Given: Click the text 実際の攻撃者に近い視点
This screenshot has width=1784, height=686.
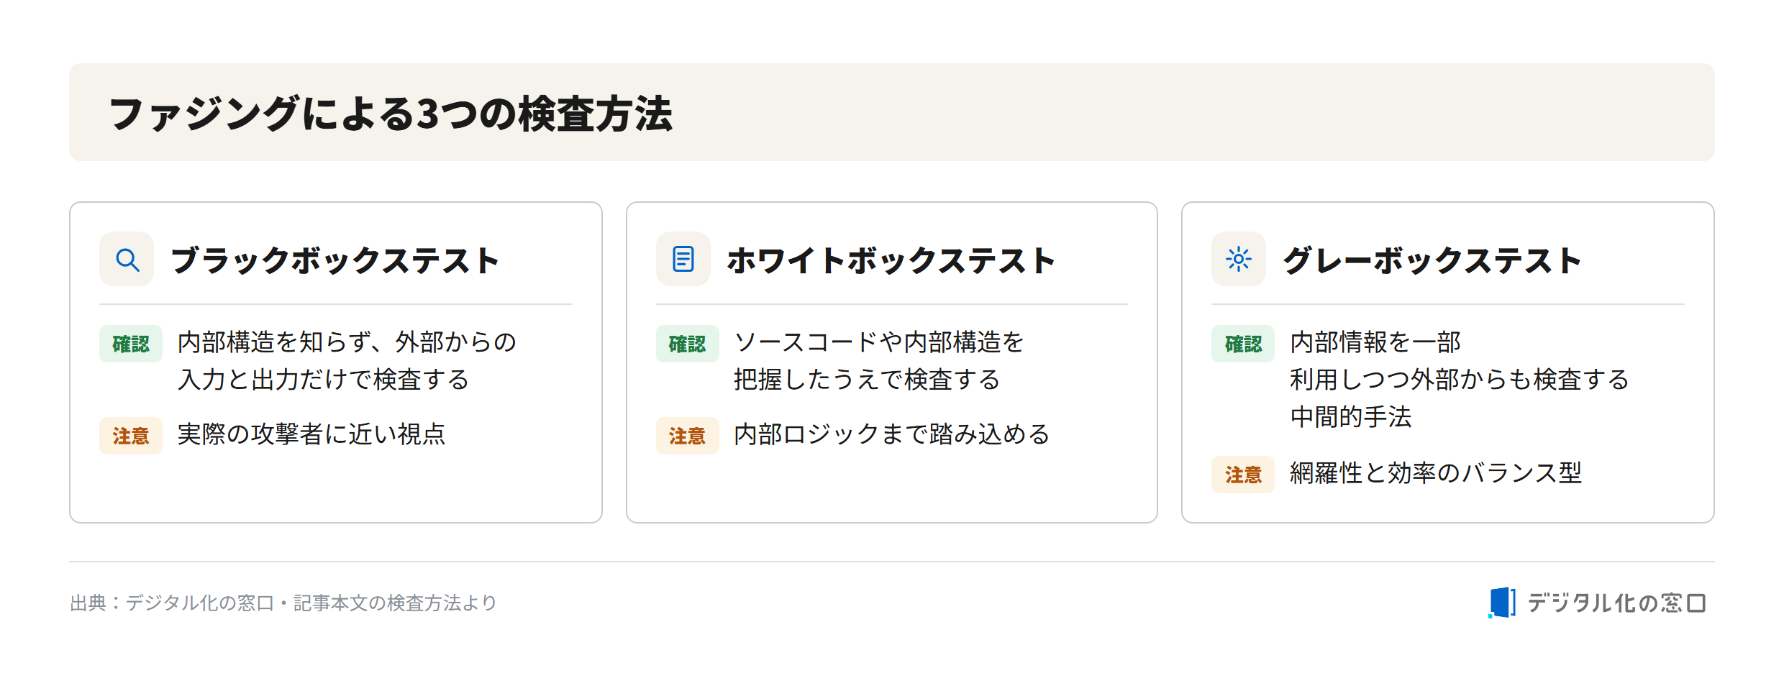Looking at the screenshot, I should (311, 434).
